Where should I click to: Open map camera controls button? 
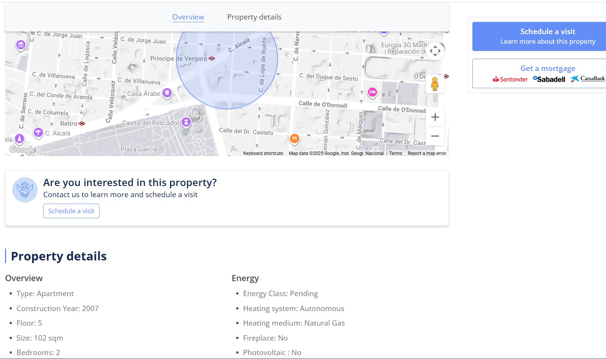pos(435,51)
